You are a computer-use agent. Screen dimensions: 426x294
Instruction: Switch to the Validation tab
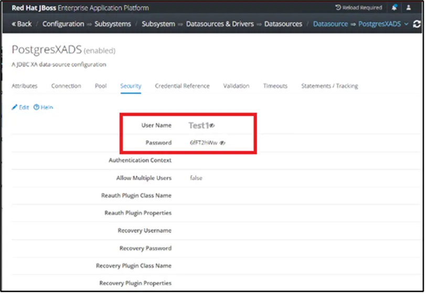point(236,86)
